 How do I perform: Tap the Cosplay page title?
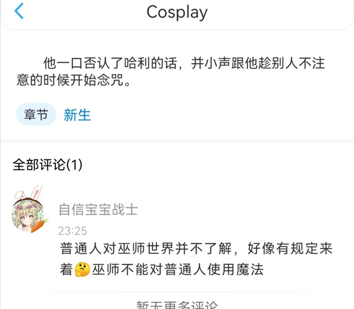[x=177, y=12]
